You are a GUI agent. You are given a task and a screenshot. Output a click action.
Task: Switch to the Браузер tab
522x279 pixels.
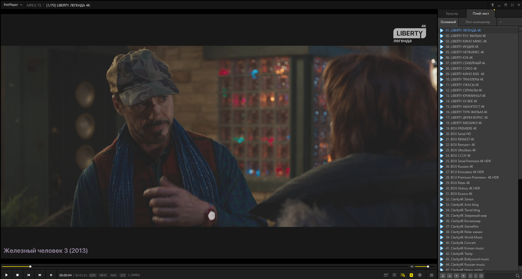point(452,14)
